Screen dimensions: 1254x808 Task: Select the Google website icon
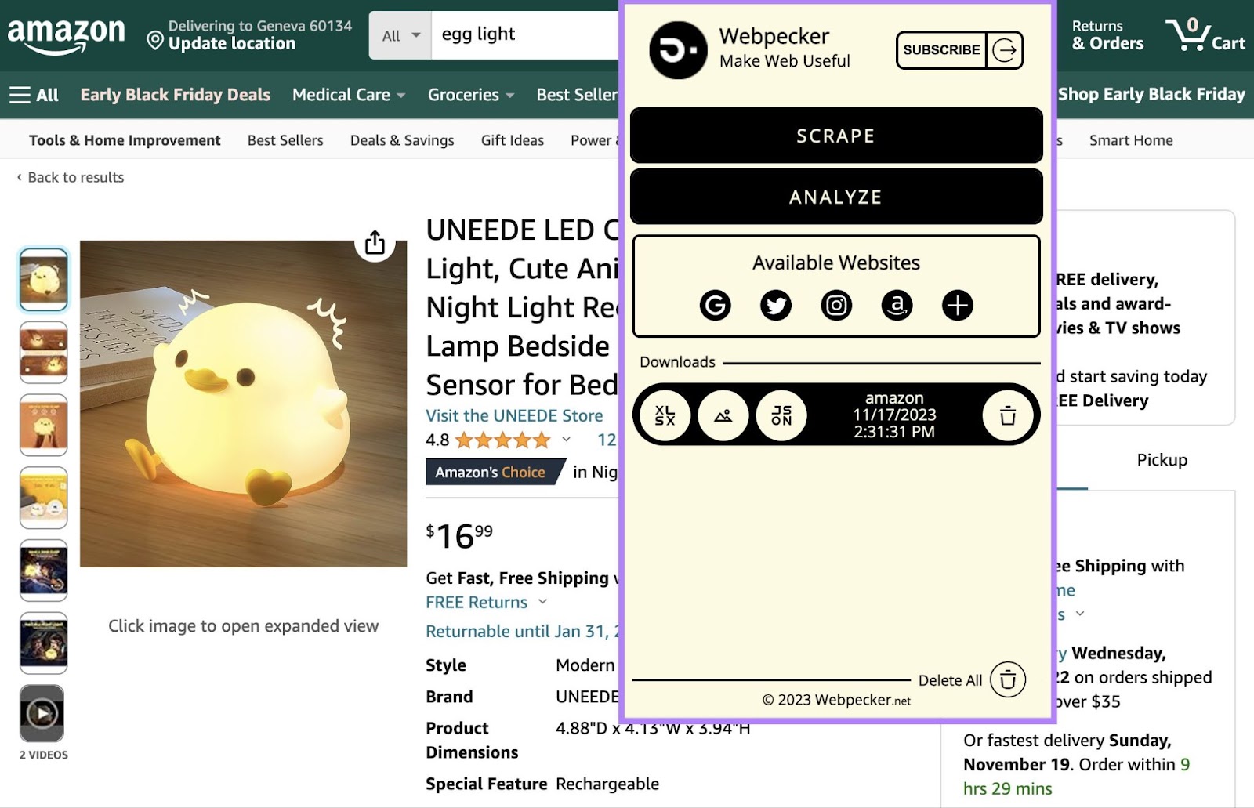(715, 305)
